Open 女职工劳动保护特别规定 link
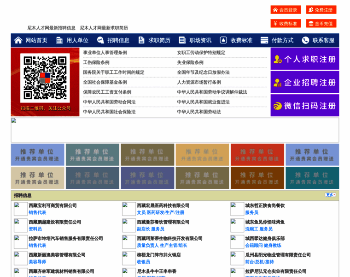The image size is (350, 277). pos(201,53)
